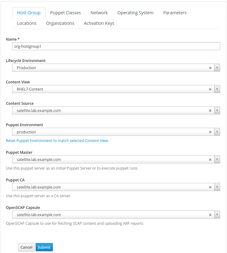The height and width of the screenshot is (253, 227).
Task: Switch to the Puppet Classes tab
Action: point(65,13)
